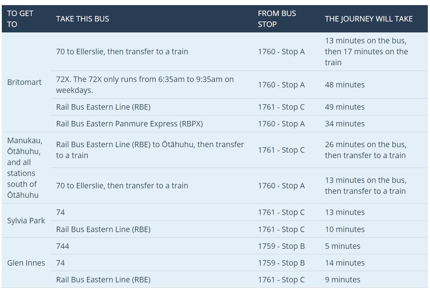The image size is (430, 290).
Task: Click the '10 minutes' Sylvia Park cell
Action: click(345, 229)
